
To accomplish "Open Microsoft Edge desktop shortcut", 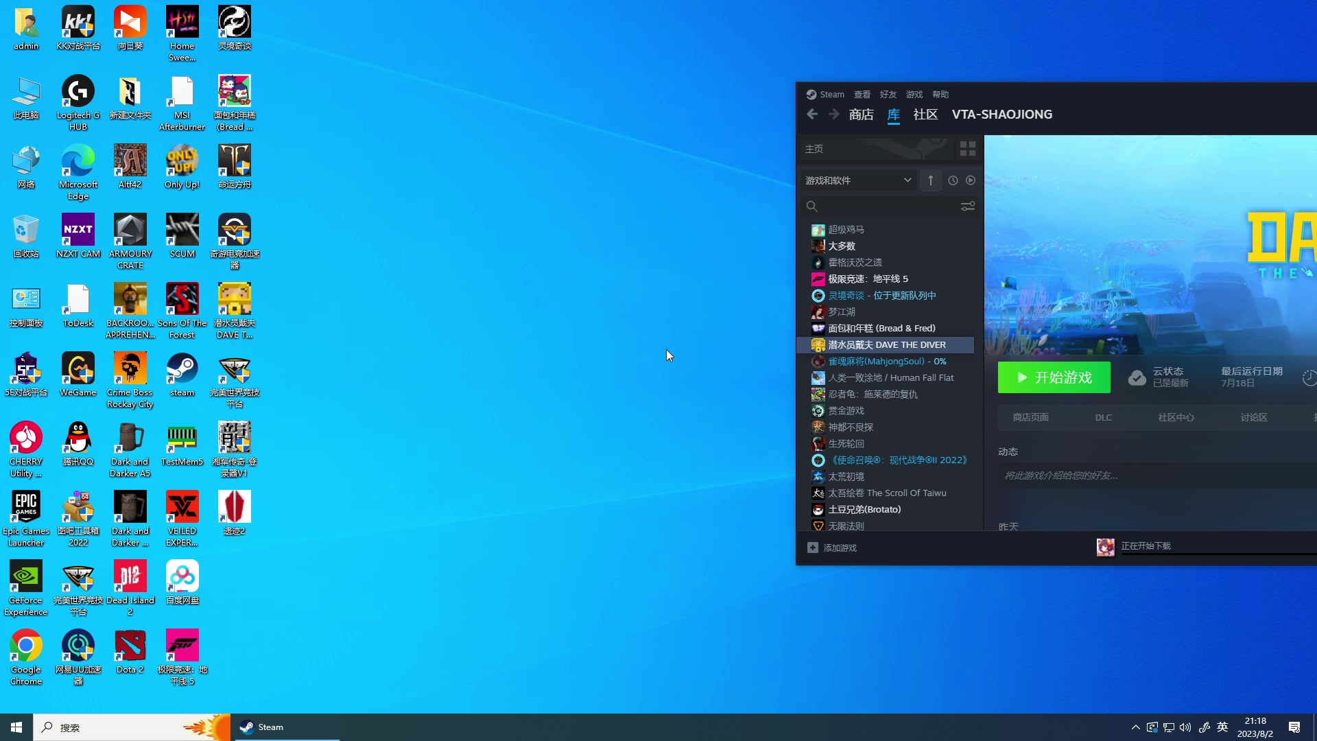I will click(78, 172).
